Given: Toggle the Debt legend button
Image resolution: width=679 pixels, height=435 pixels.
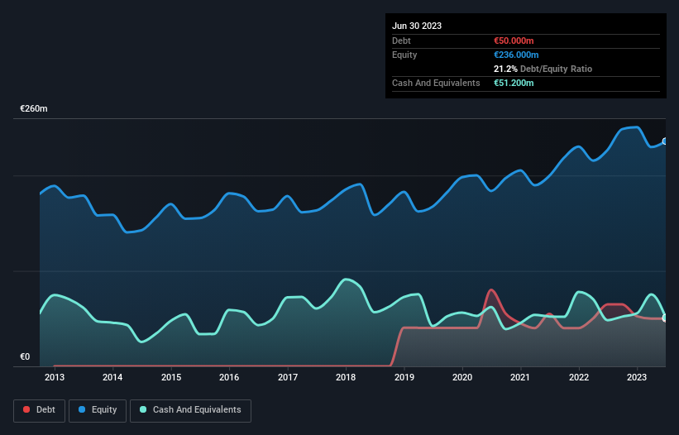Looking at the screenshot, I should 38,410.
